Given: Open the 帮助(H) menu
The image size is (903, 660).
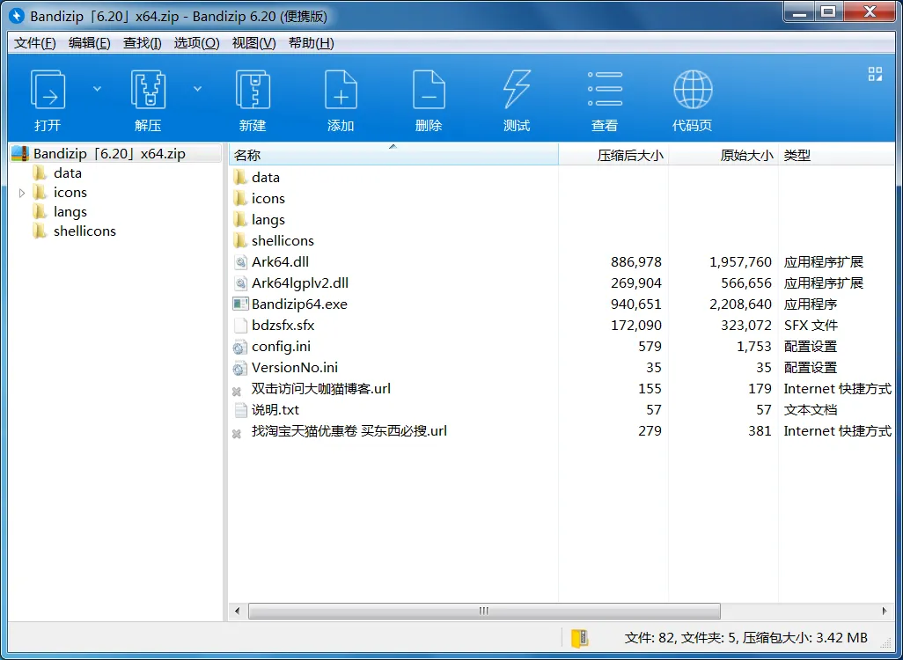Looking at the screenshot, I should tap(311, 43).
